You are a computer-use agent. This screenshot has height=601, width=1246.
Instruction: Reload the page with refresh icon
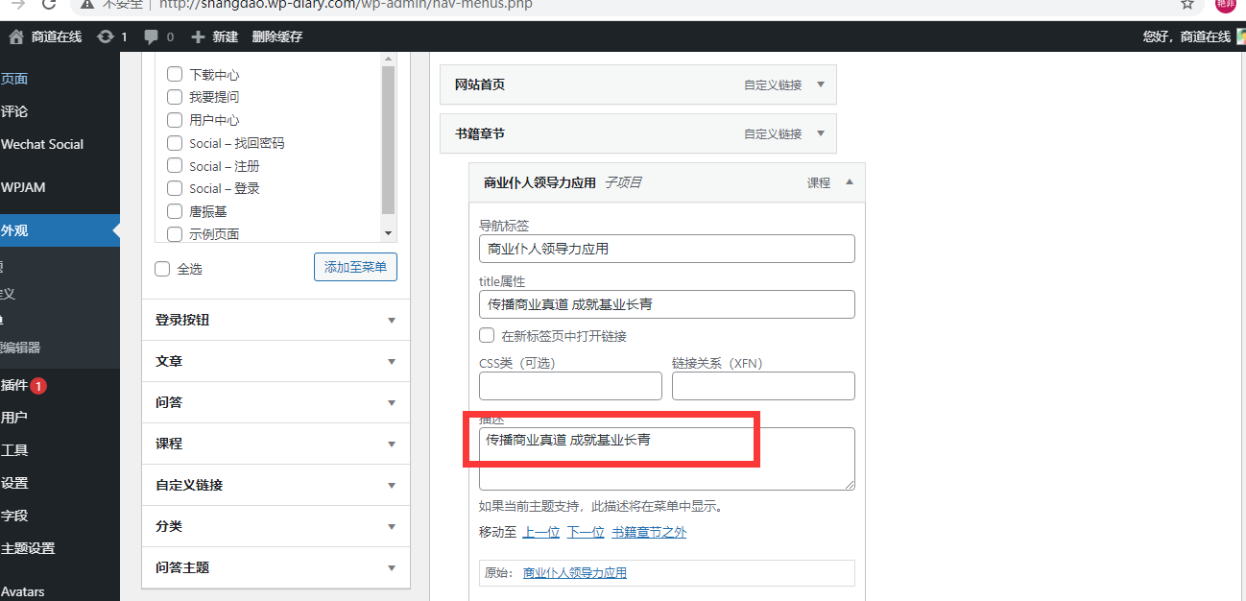click(x=48, y=5)
